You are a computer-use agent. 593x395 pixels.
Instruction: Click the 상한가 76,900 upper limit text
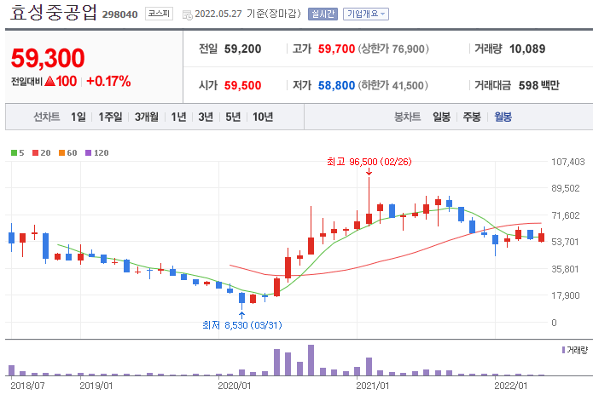tap(393, 49)
